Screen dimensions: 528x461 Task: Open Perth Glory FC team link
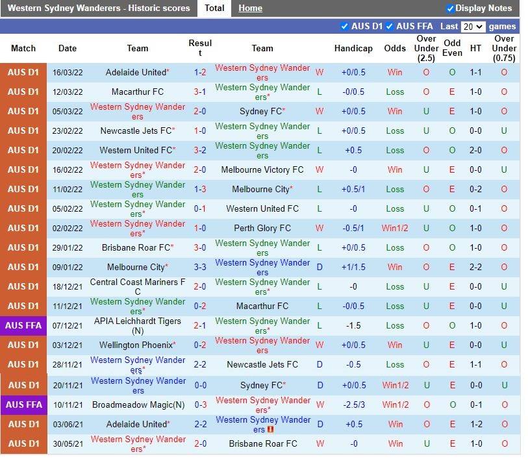[x=262, y=228]
